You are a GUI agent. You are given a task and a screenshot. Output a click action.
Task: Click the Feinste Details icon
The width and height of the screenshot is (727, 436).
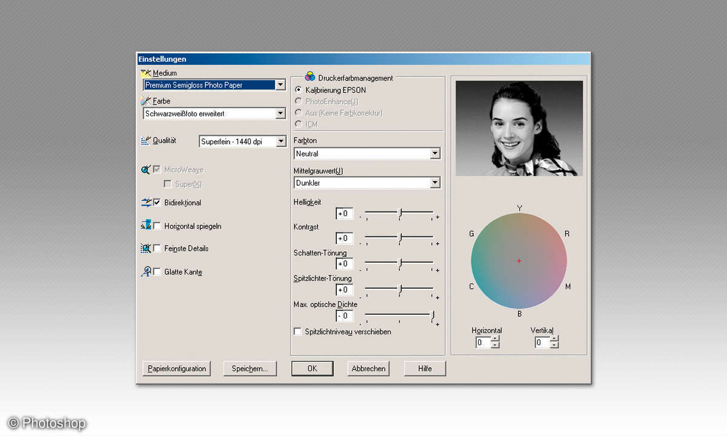tap(145, 248)
